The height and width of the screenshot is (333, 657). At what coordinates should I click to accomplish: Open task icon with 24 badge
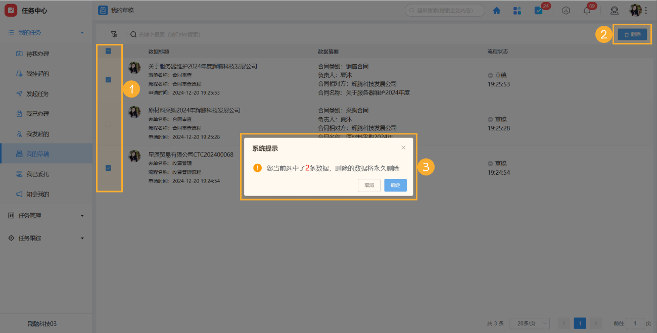[539, 11]
